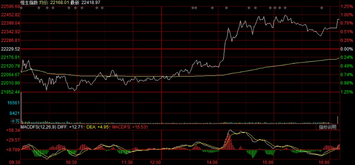
Task: Click the 1.00% percentage label
Action: (347, 14)
